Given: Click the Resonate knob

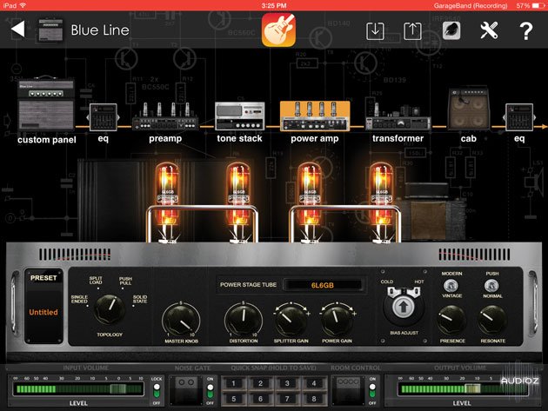Looking at the screenshot, I should [x=492, y=321].
